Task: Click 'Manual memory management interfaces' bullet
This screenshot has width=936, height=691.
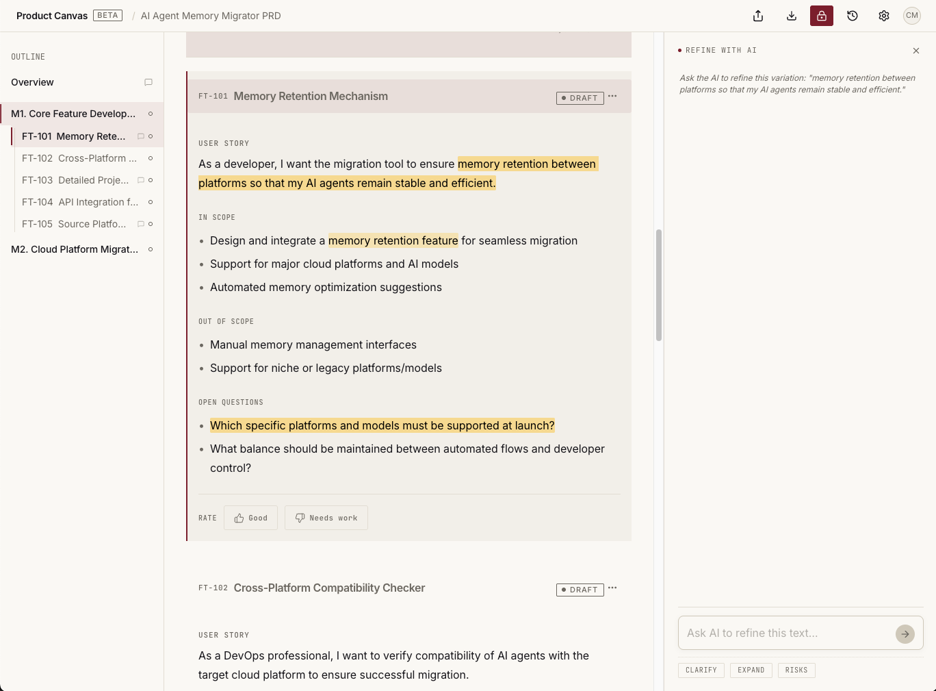Action: 313,344
